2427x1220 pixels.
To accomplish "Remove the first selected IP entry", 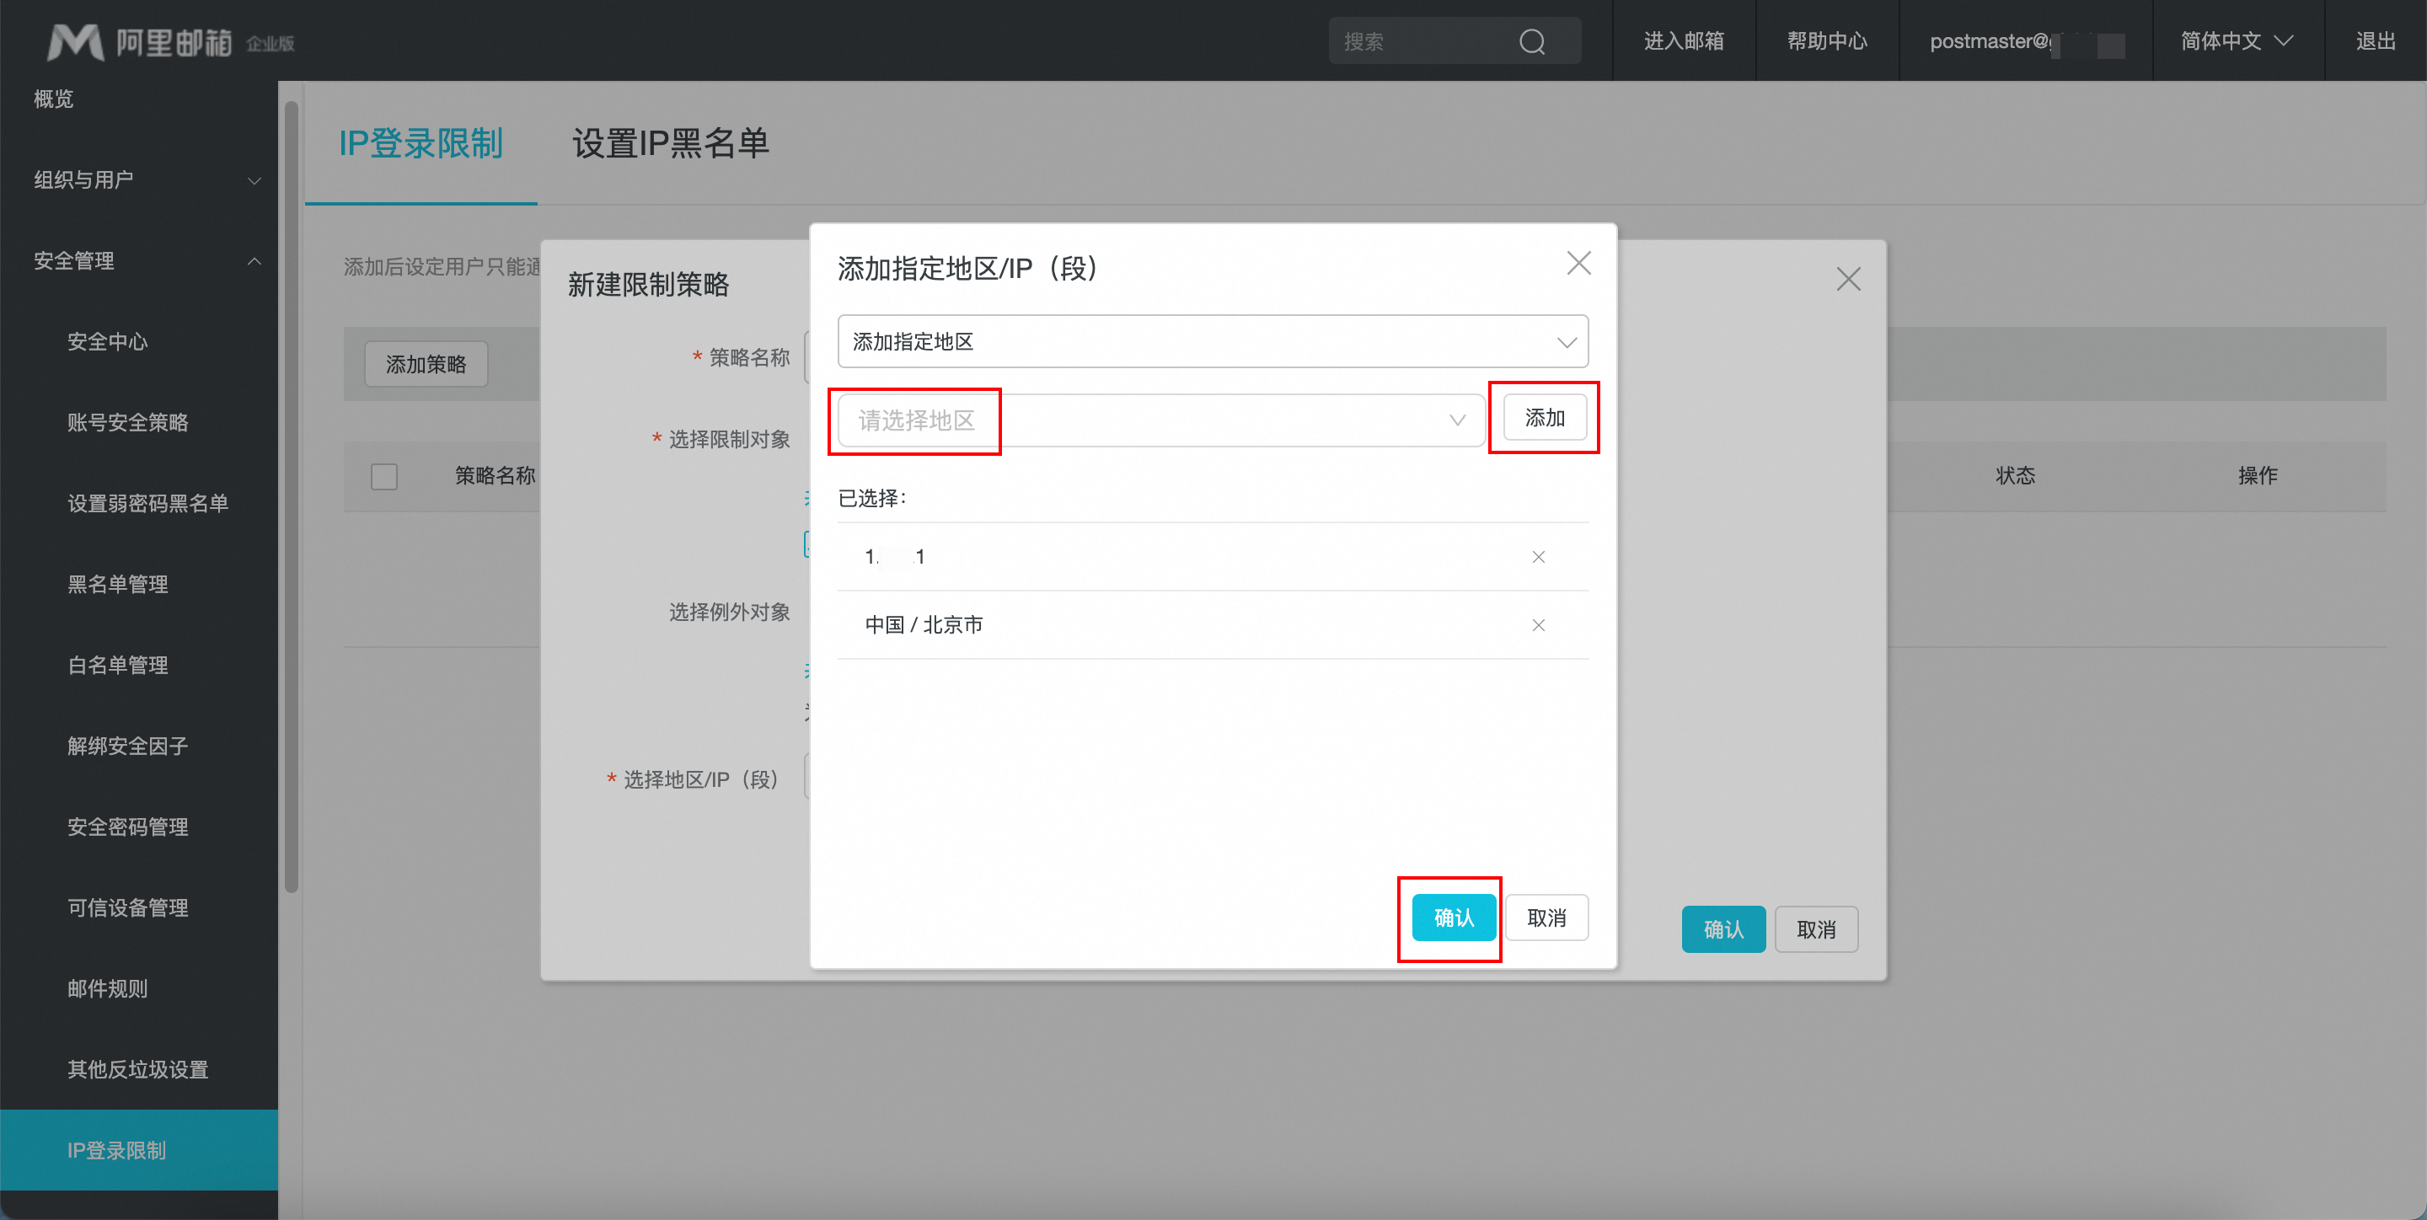I will click(1538, 557).
